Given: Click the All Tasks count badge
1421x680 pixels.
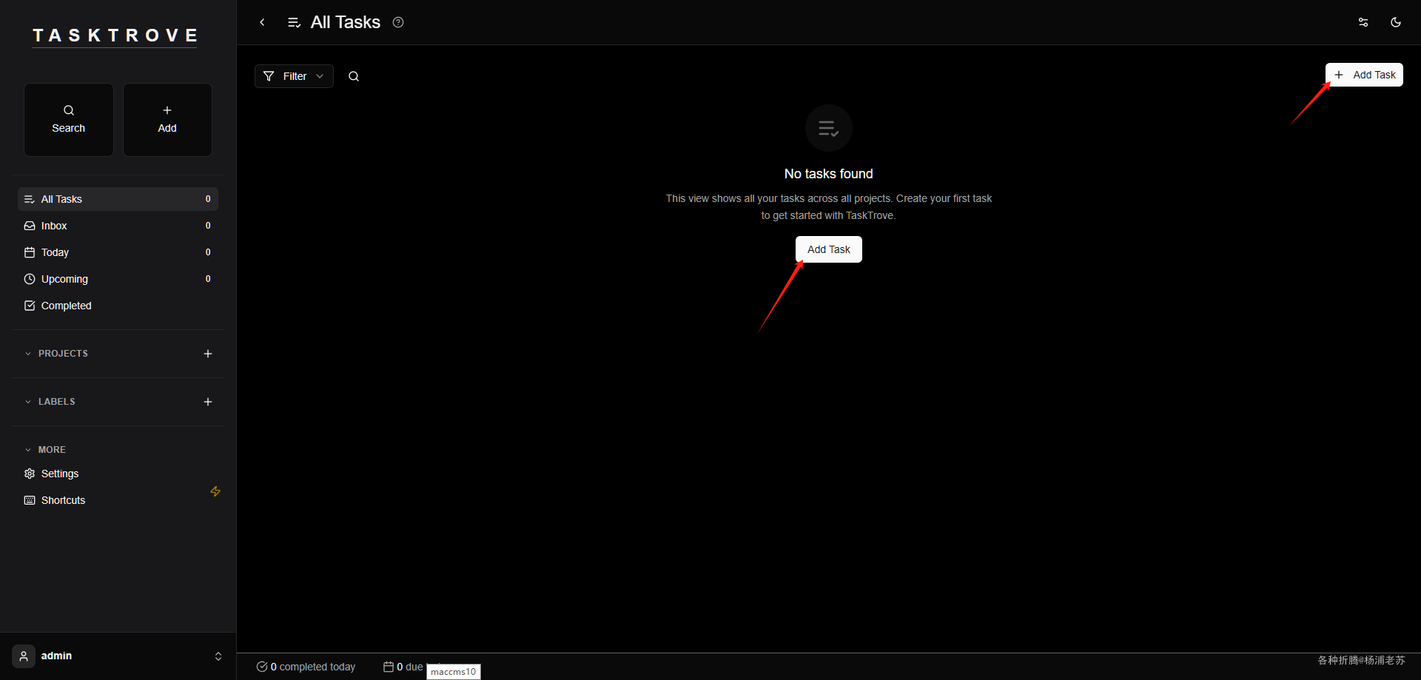Looking at the screenshot, I should tap(208, 199).
